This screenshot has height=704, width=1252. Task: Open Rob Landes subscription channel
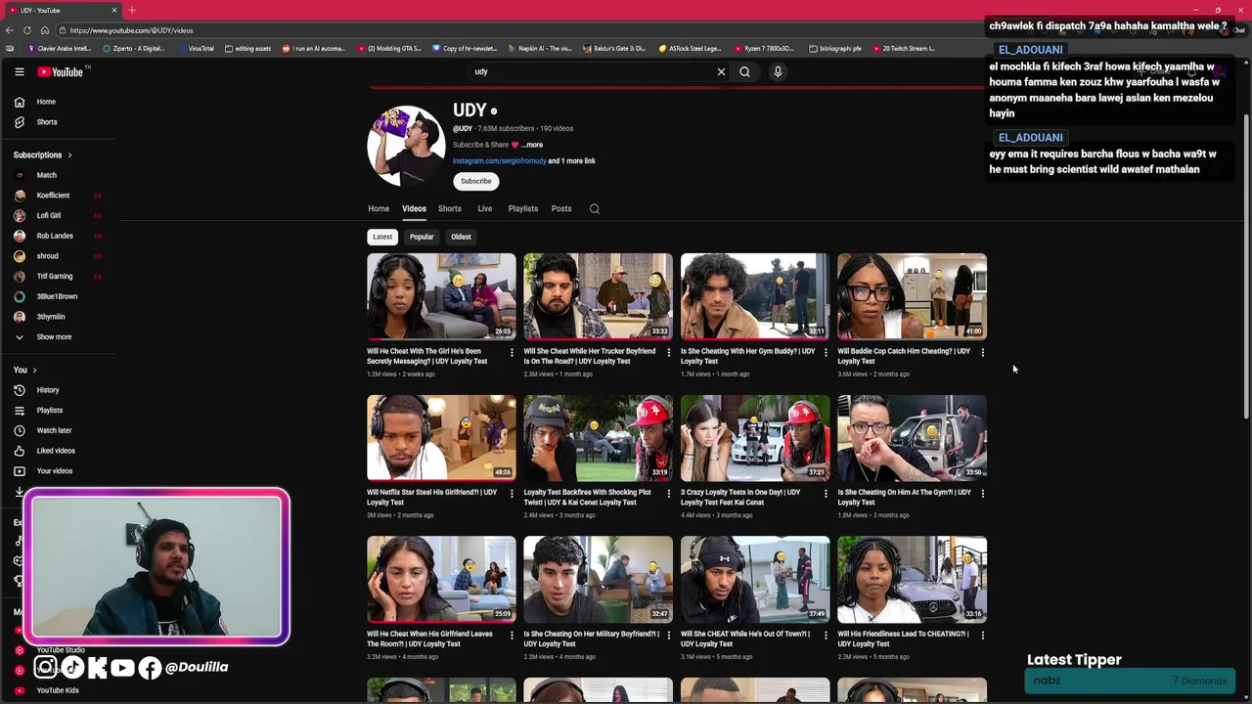[55, 236]
